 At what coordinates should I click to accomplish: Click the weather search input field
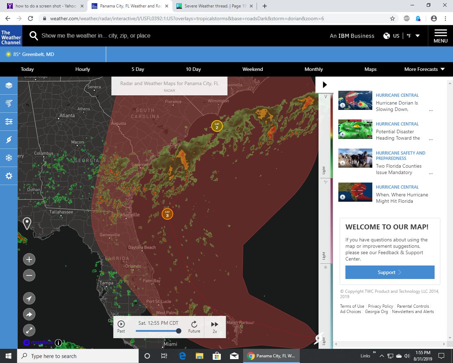[x=96, y=35]
